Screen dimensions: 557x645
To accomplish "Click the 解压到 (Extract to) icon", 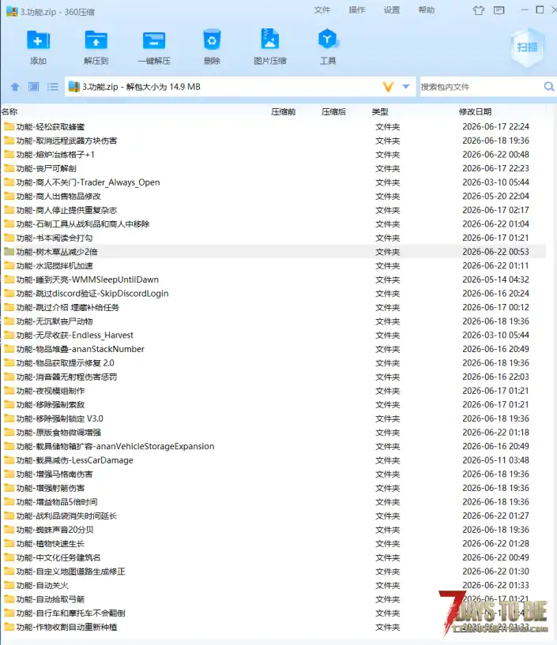I will tap(96, 40).
